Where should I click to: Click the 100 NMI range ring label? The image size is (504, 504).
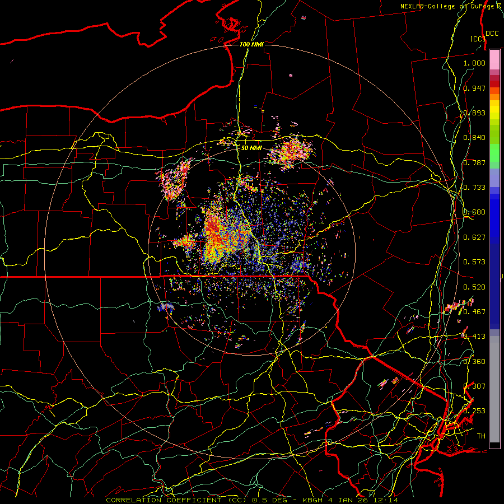click(251, 44)
